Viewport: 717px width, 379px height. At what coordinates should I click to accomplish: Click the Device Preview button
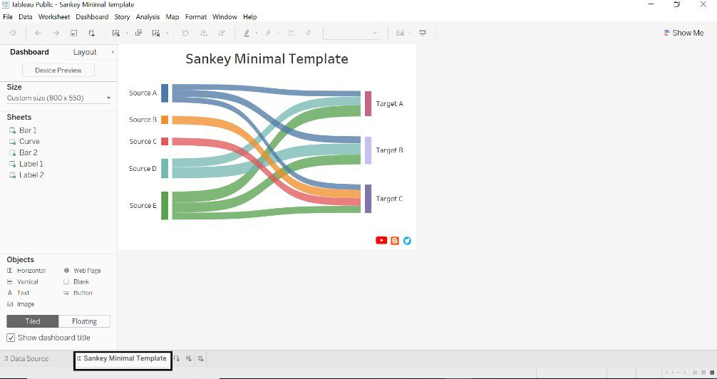tap(58, 71)
